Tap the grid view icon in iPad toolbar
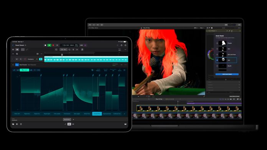The image size is (267, 150). click(x=13, y=50)
